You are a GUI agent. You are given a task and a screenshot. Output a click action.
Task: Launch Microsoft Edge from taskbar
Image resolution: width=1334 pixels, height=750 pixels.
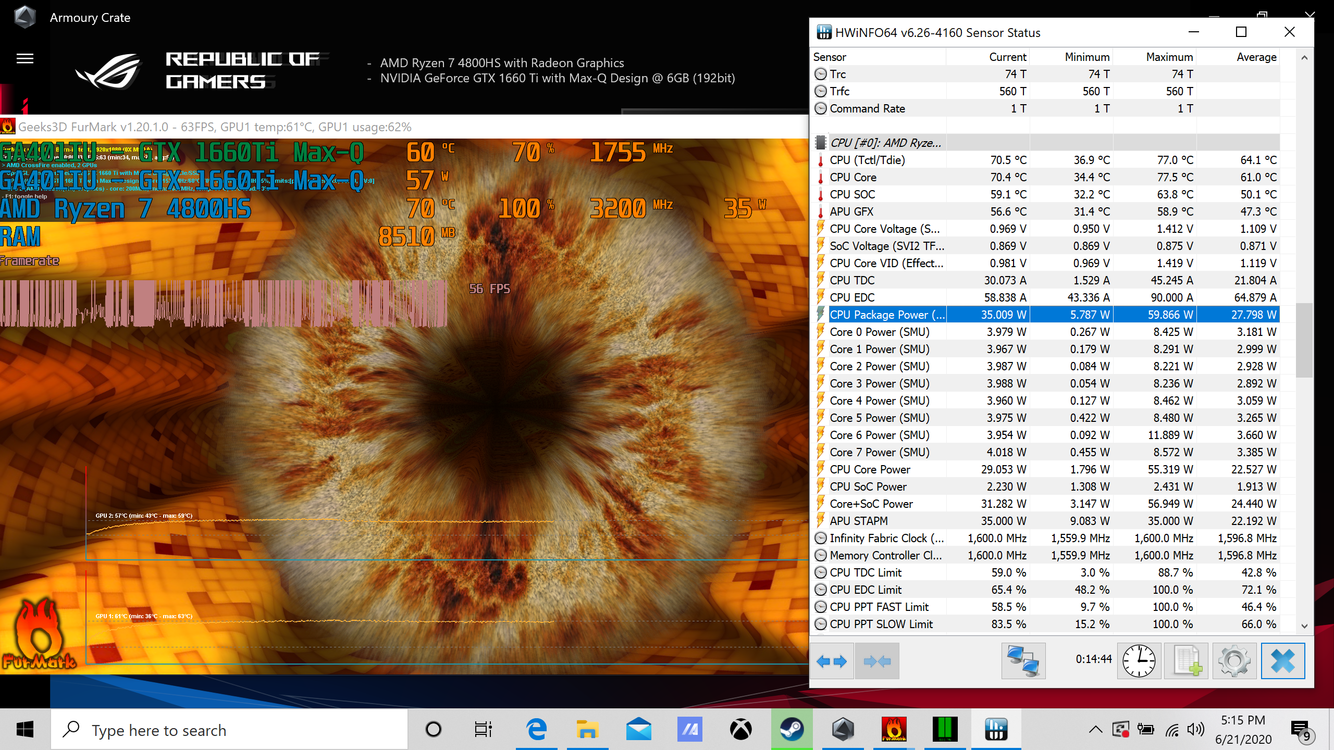click(x=536, y=729)
